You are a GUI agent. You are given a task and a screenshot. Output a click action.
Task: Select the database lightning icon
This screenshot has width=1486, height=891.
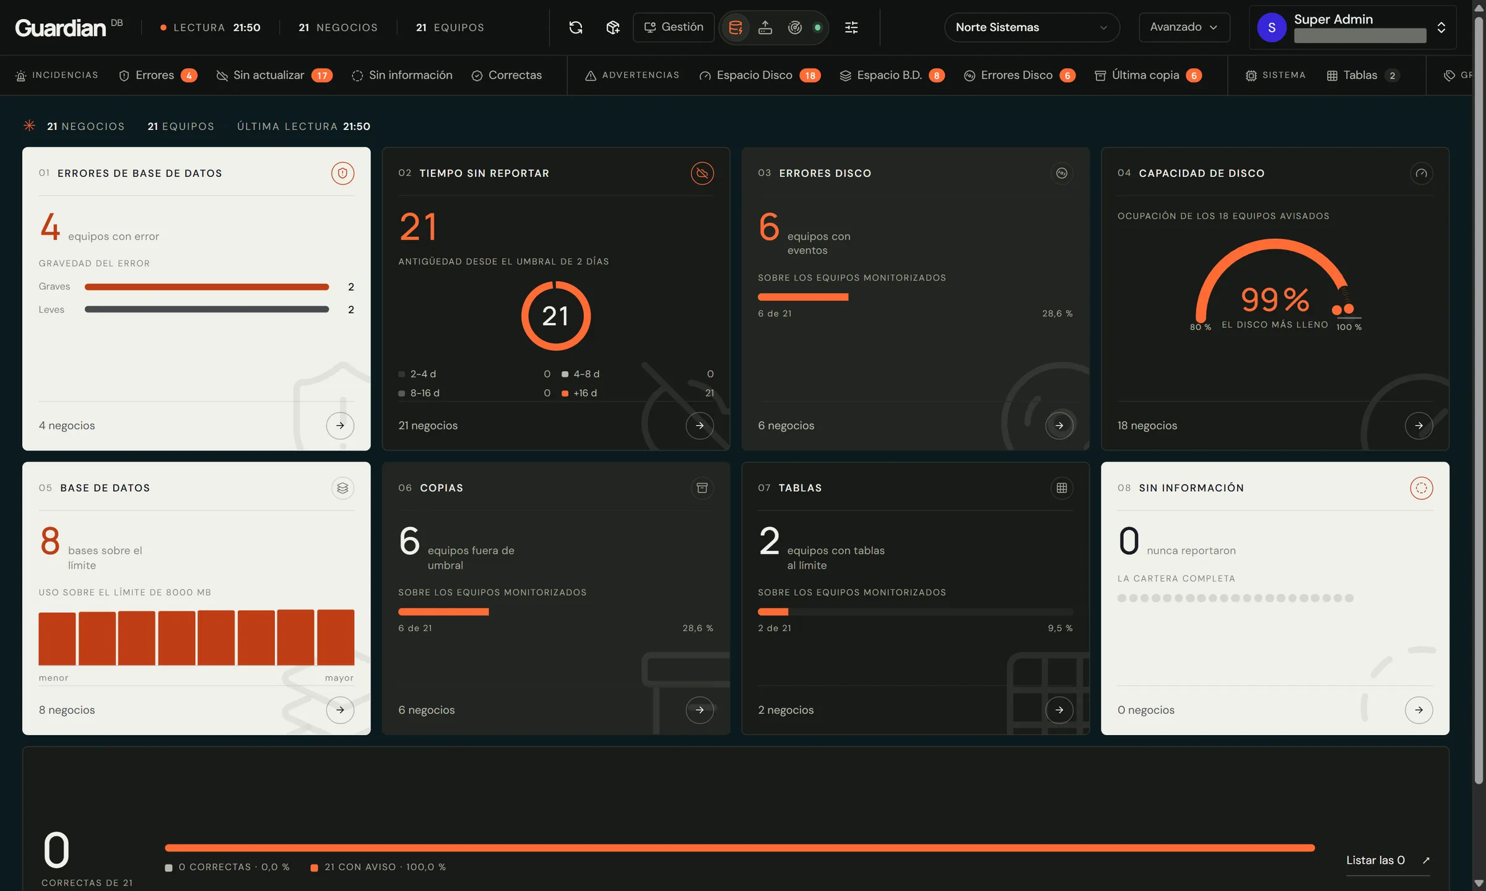736,27
